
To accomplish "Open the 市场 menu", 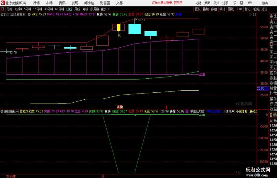I will pos(49,3).
